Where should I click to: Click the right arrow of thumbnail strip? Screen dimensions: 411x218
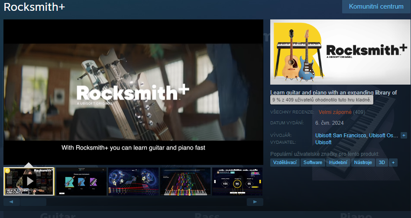(x=255, y=202)
